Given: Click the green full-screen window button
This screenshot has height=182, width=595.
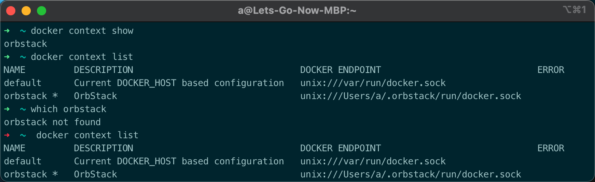Looking at the screenshot, I should pos(41,11).
